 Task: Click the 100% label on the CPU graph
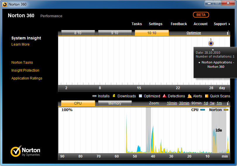pyautogui.click(x=67, y=110)
